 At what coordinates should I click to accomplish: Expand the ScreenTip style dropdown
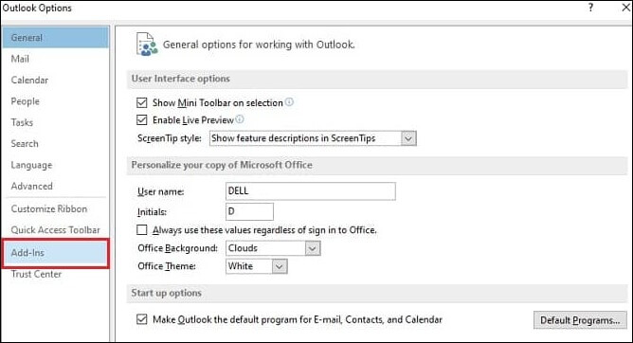408,138
